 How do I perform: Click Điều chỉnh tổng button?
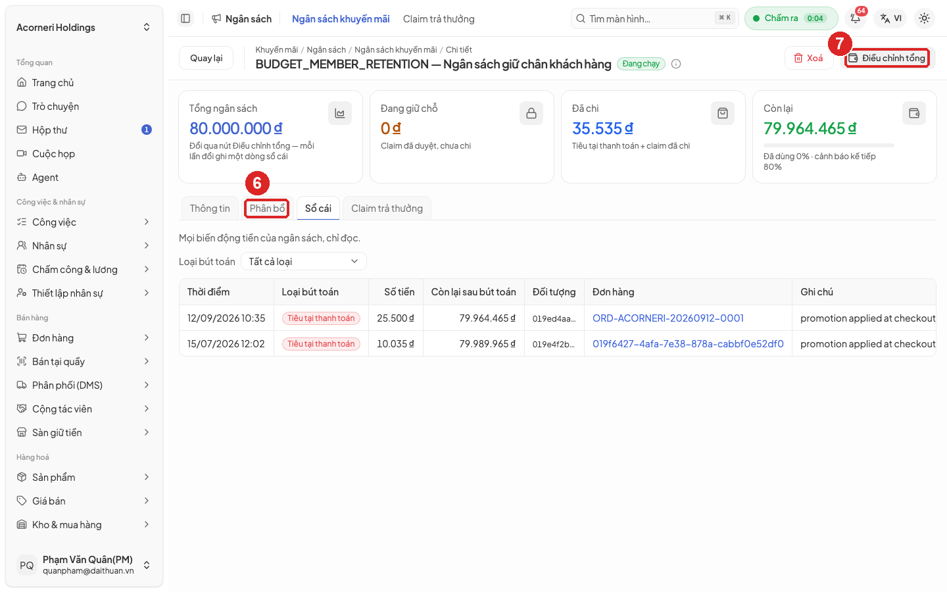tap(886, 58)
